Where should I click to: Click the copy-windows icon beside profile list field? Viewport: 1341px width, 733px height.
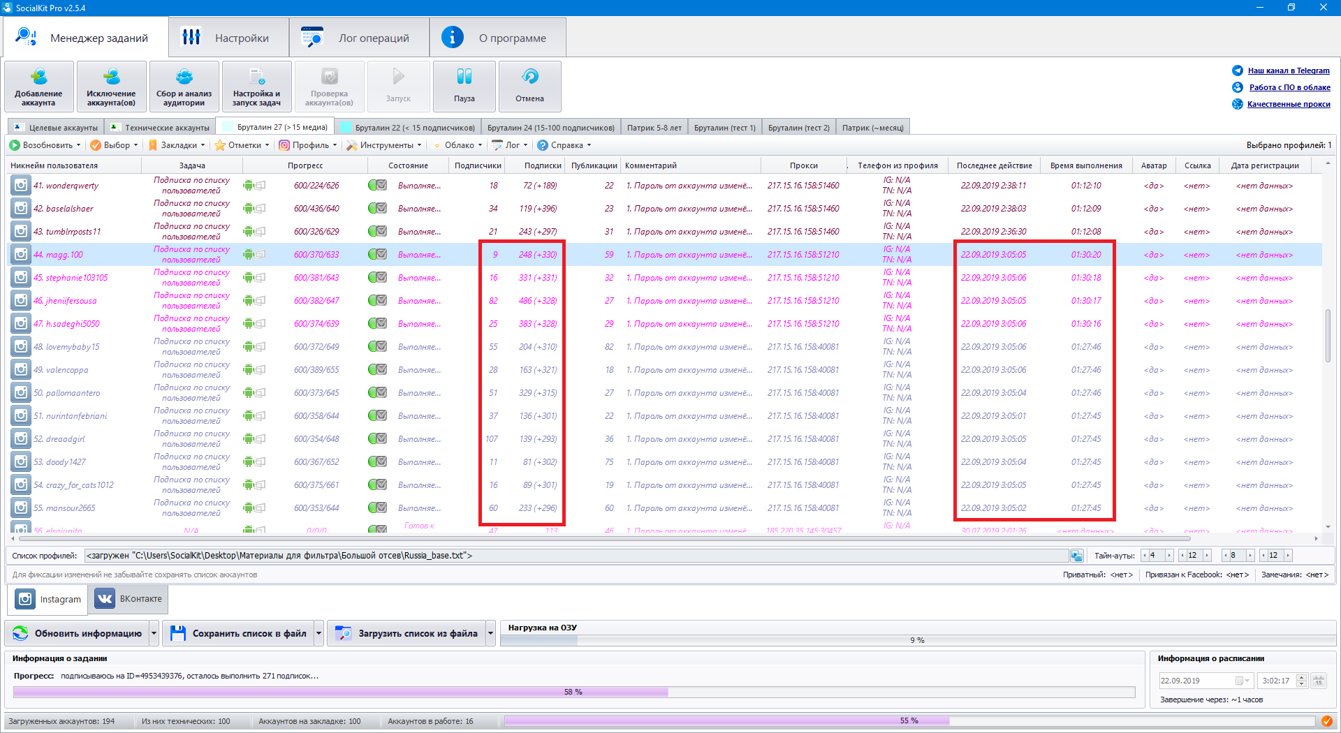[1076, 556]
